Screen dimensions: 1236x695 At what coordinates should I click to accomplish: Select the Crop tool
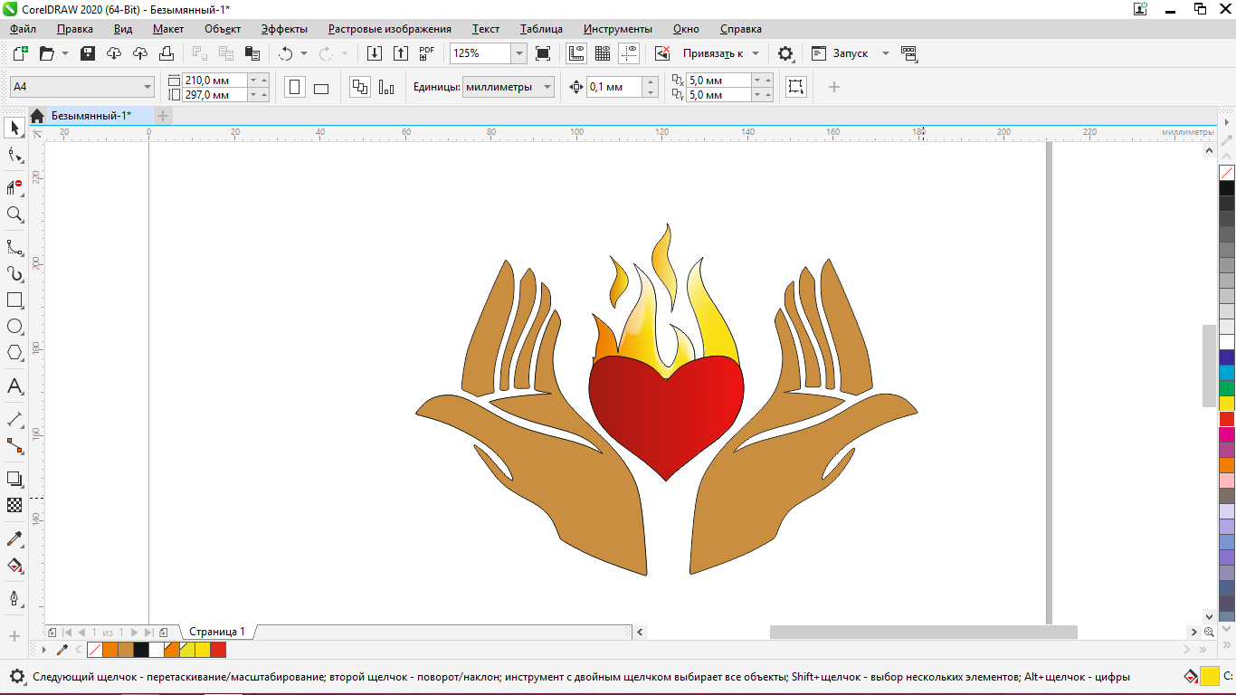(x=14, y=186)
